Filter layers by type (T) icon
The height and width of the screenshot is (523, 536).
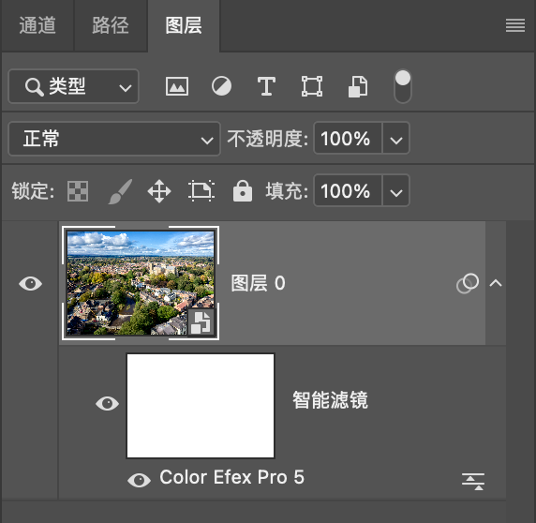[x=266, y=86]
